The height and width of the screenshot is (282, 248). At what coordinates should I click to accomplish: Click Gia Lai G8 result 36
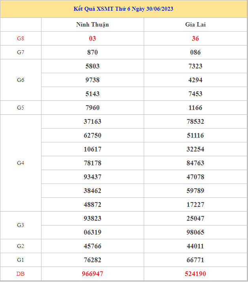[x=195, y=38]
